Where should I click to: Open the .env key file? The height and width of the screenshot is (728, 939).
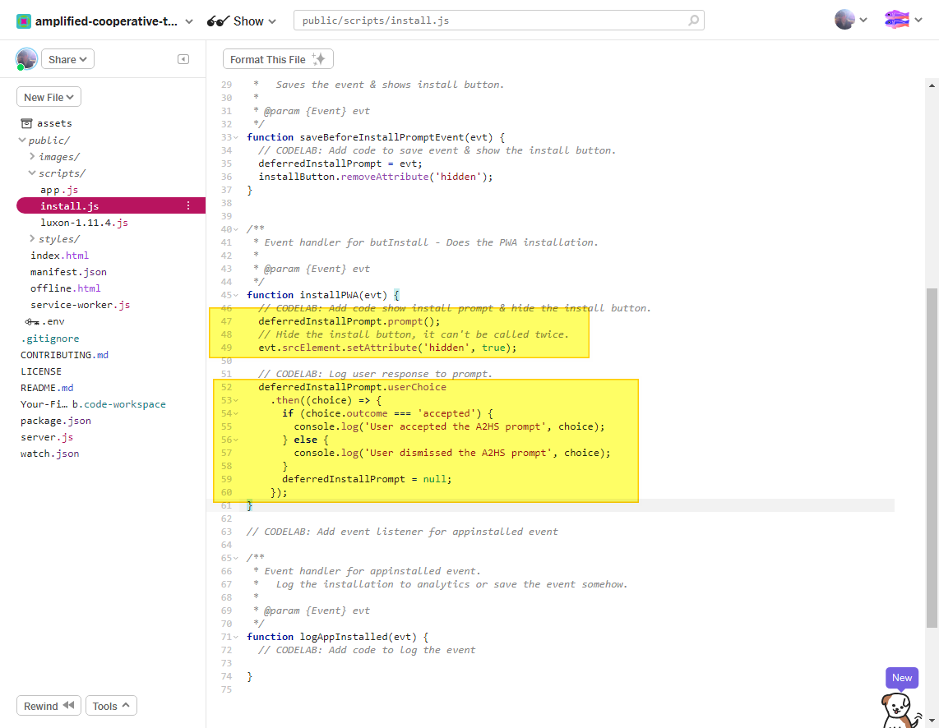(x=45, y=321)
